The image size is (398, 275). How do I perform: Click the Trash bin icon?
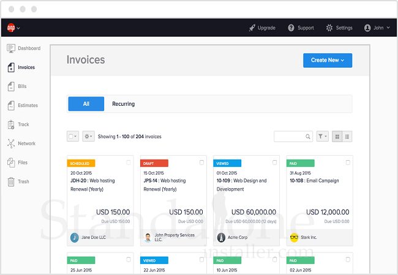pos(11,182)
